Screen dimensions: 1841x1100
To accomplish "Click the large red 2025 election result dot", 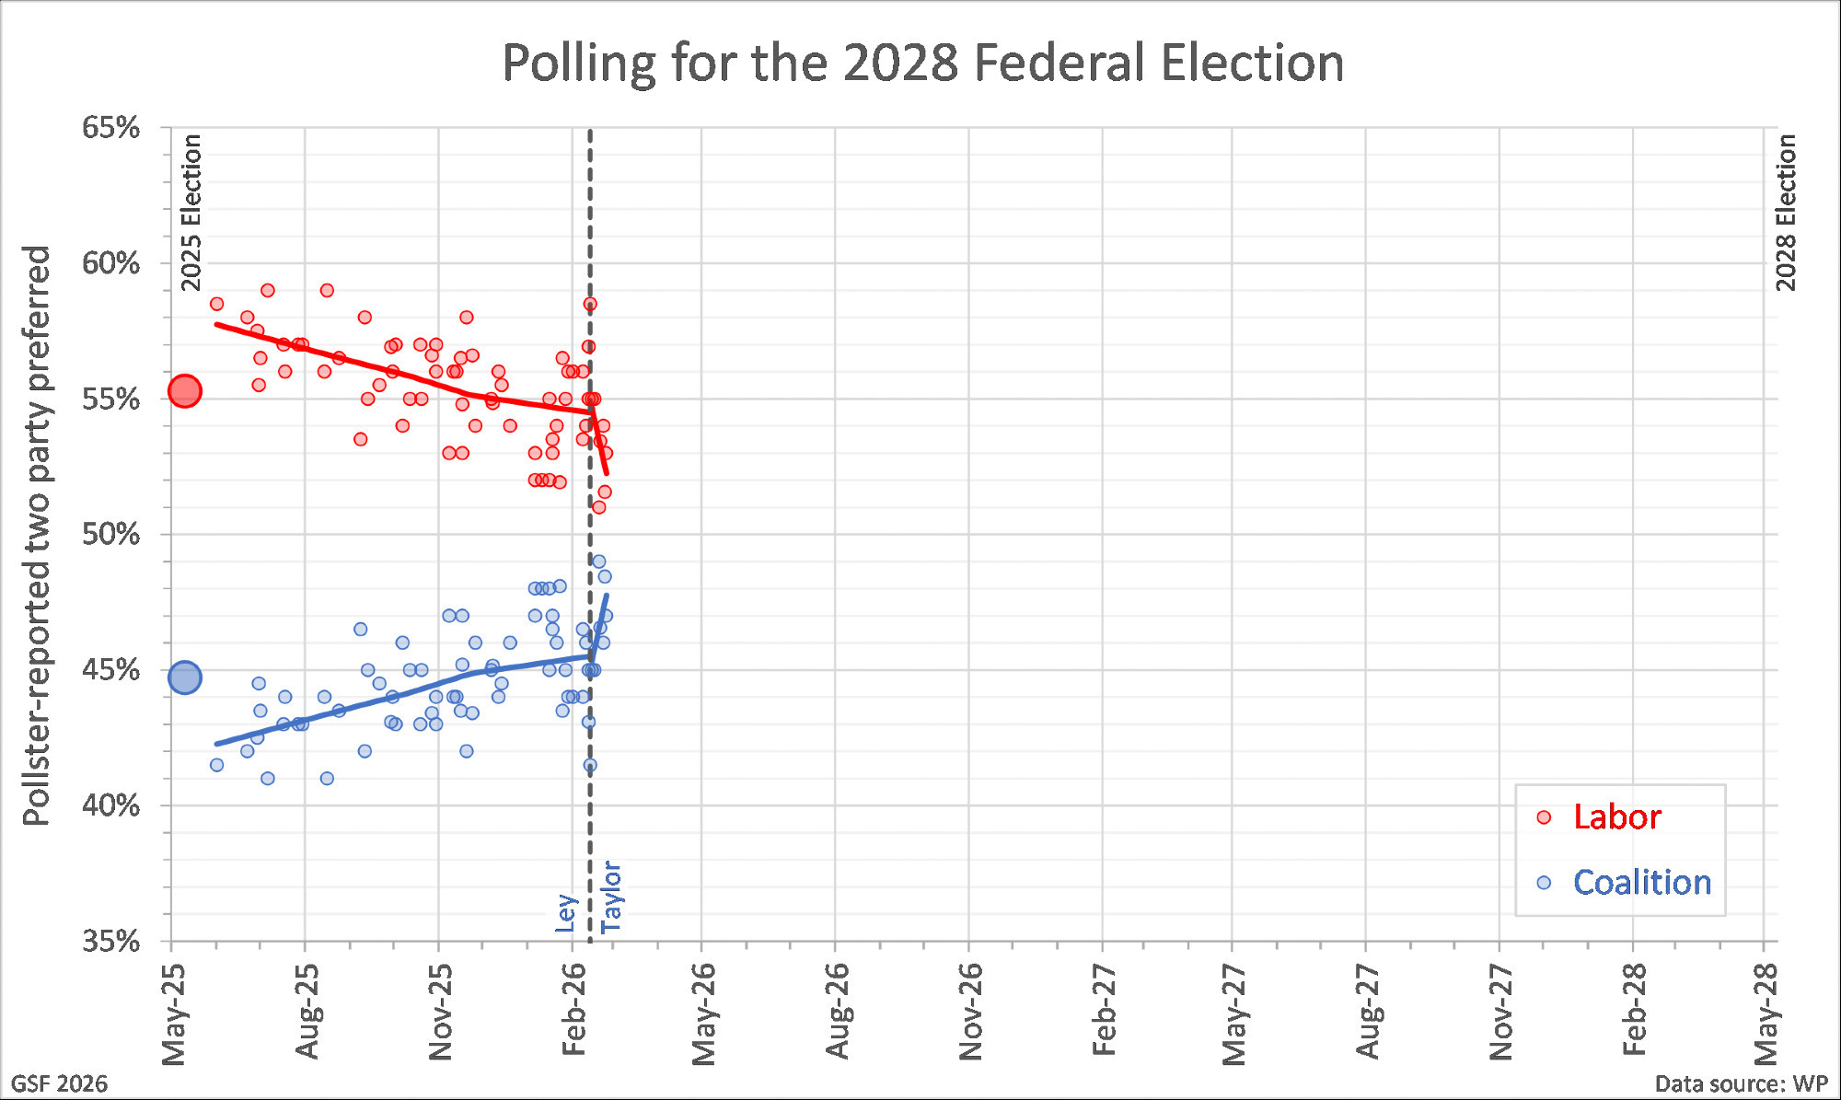I will 185,391.
